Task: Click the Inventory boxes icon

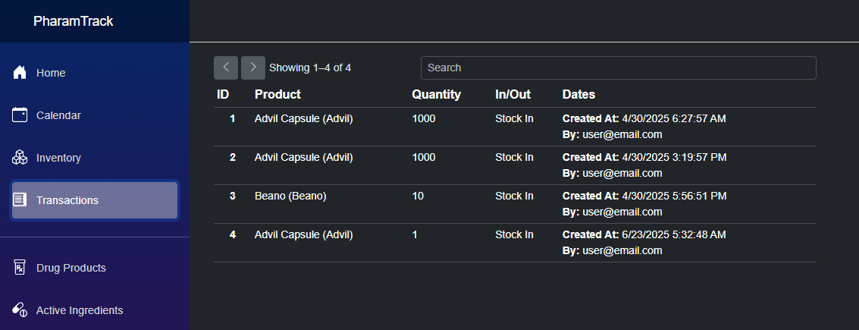Action: coord(20,158)
